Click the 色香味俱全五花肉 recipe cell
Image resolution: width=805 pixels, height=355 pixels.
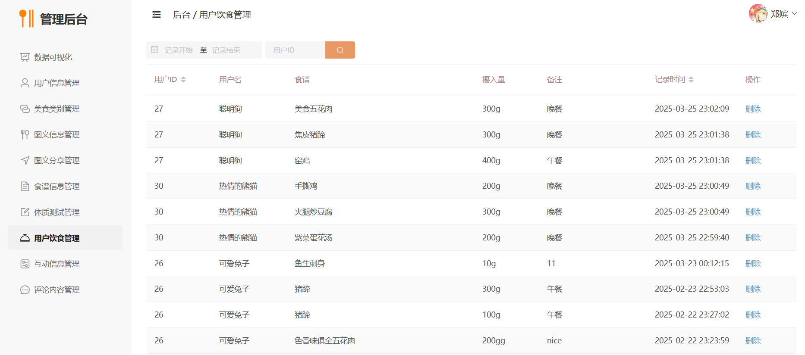[x=325, y=341]
